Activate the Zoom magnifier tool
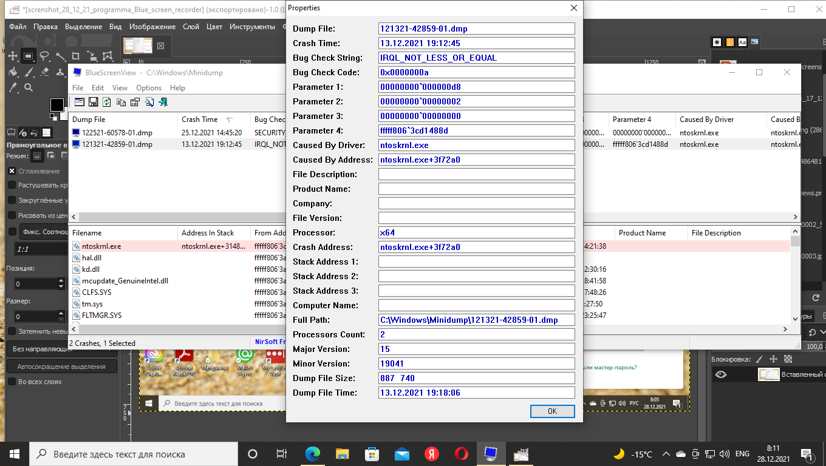Viewport: 826px width, 466px height. pos(28,88)
